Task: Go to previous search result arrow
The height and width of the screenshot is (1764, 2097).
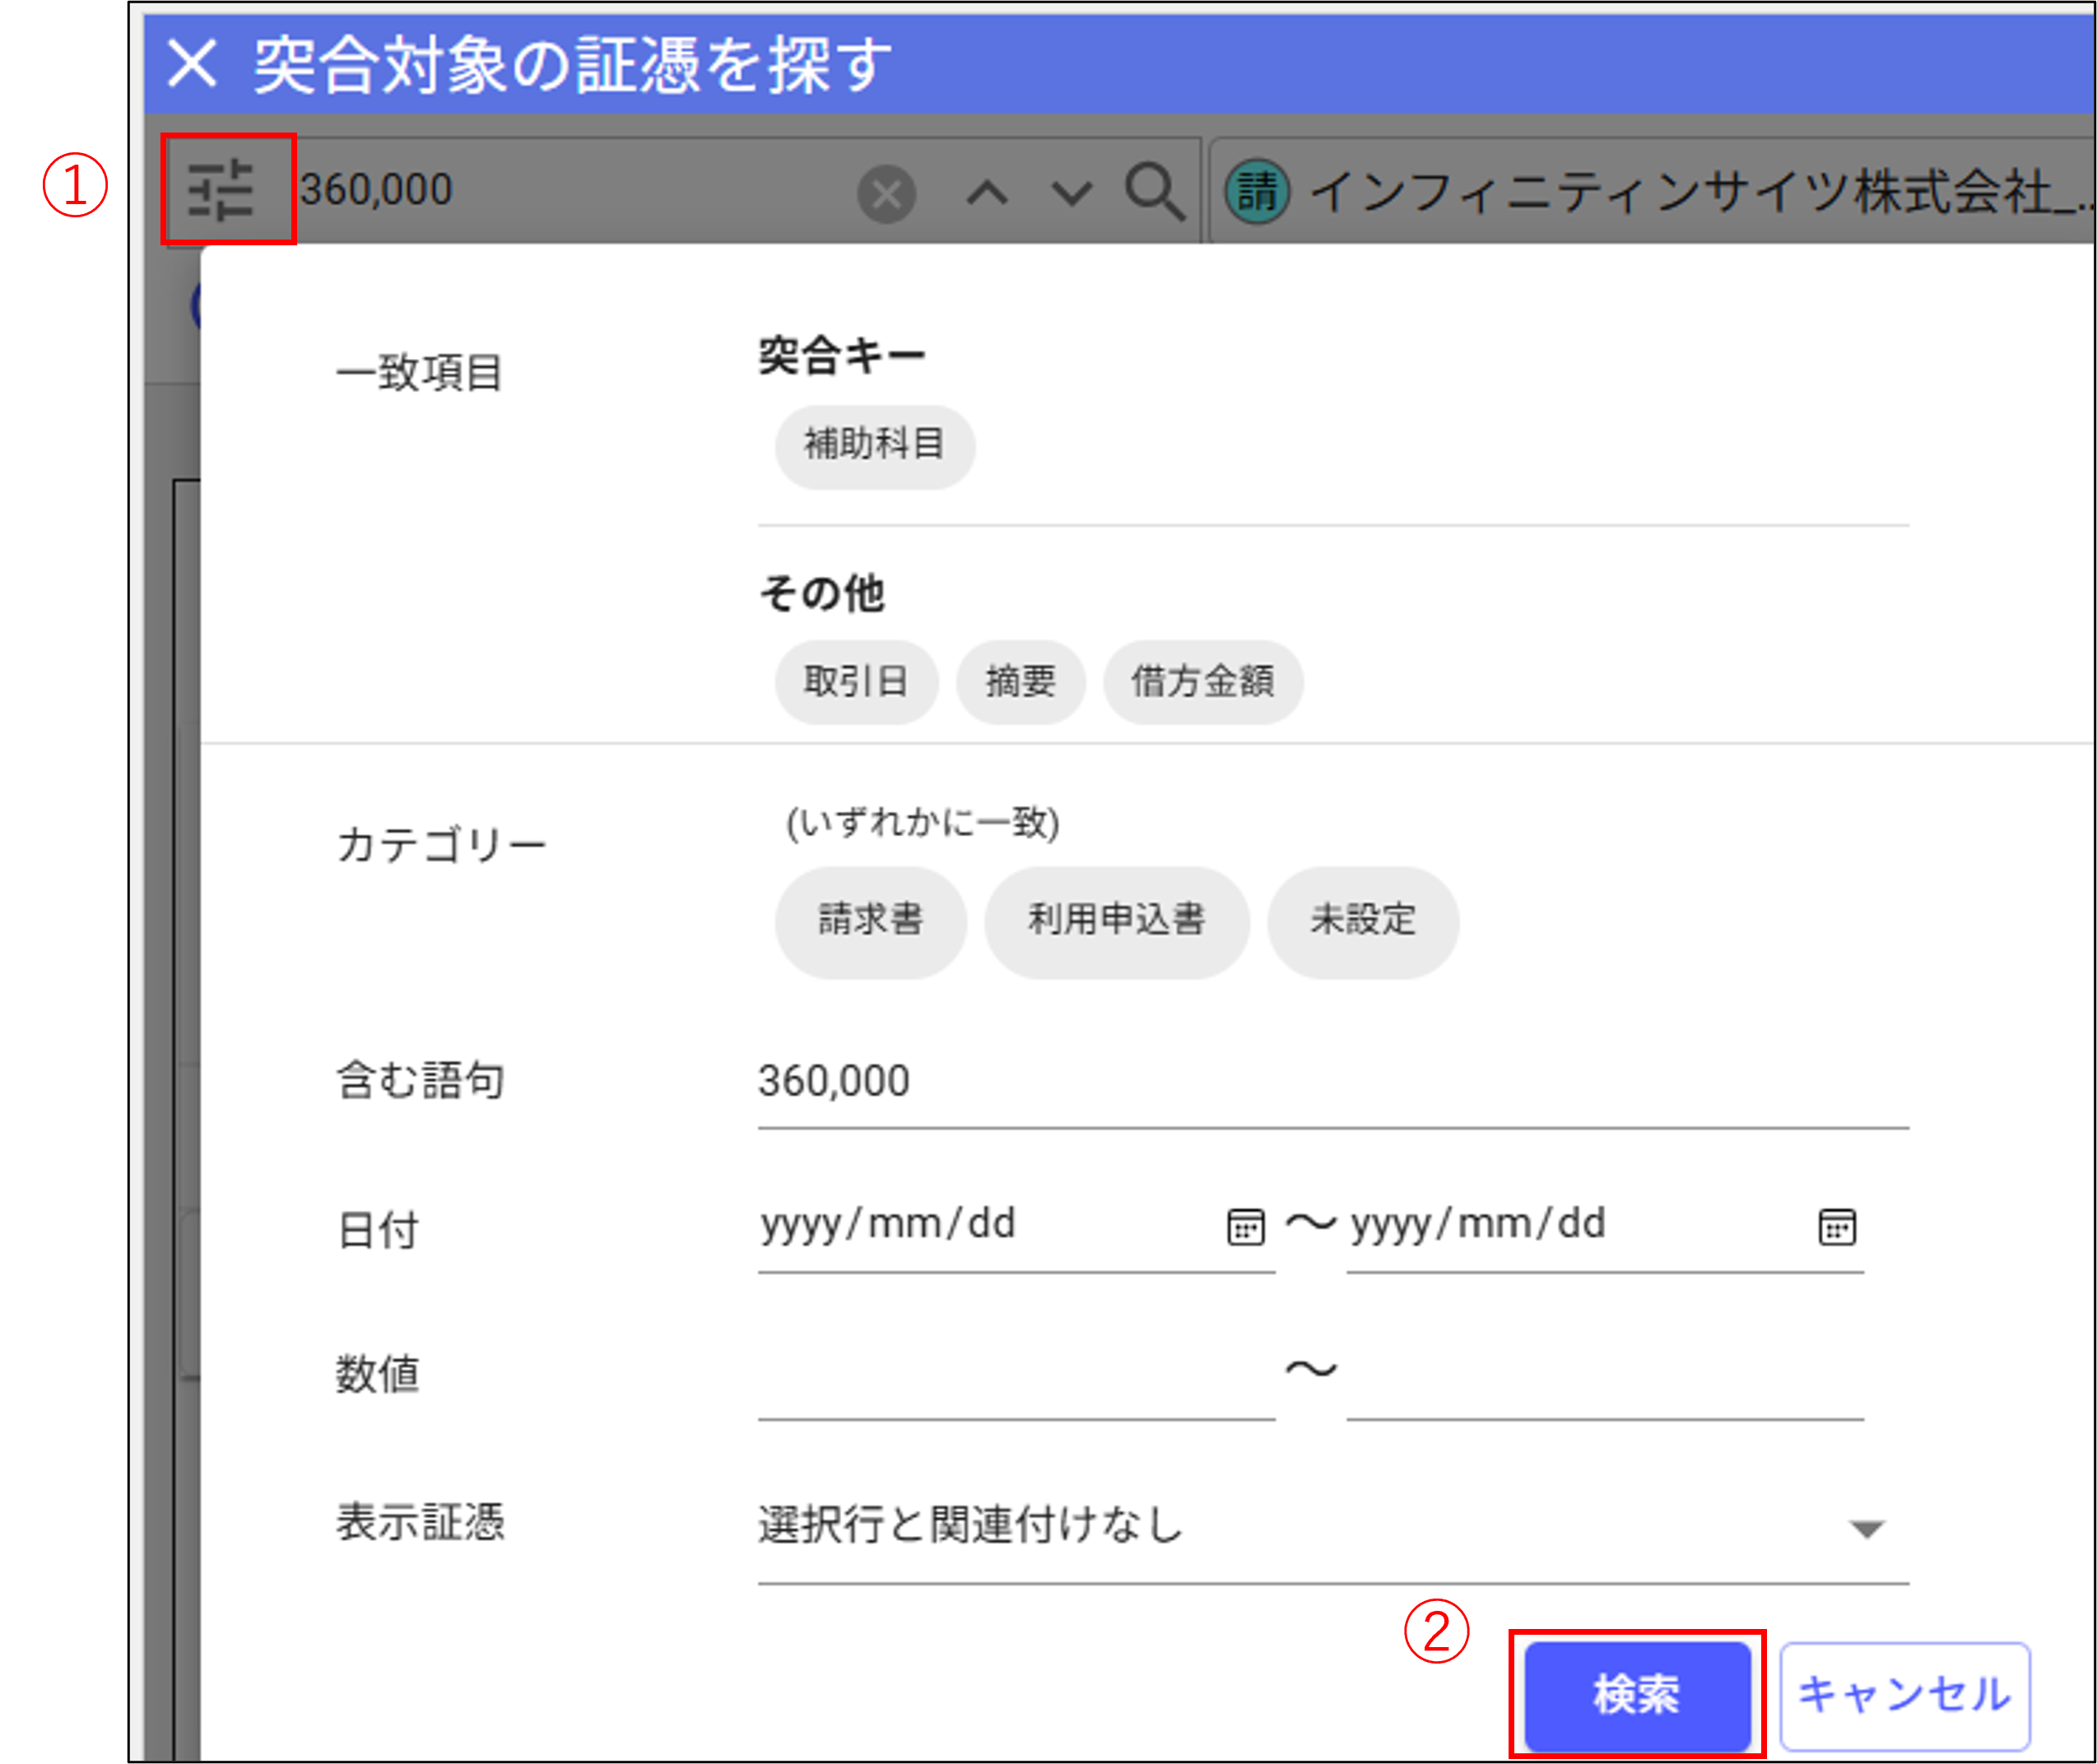Action: [x=986, y=192]
